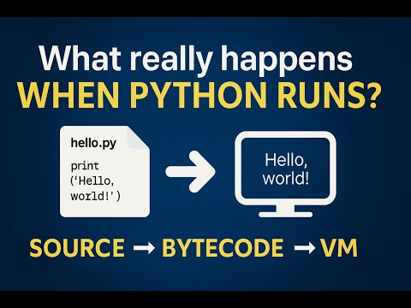Click the large white right arrow

click(190, 172)
